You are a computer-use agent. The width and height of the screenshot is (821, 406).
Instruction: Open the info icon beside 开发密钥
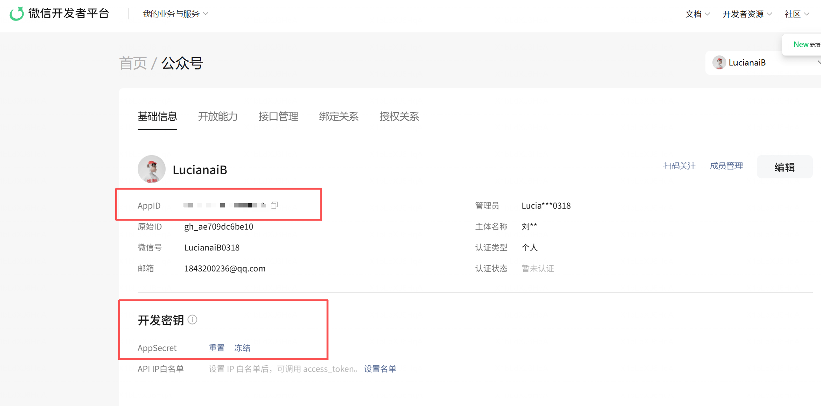point(192,320)
